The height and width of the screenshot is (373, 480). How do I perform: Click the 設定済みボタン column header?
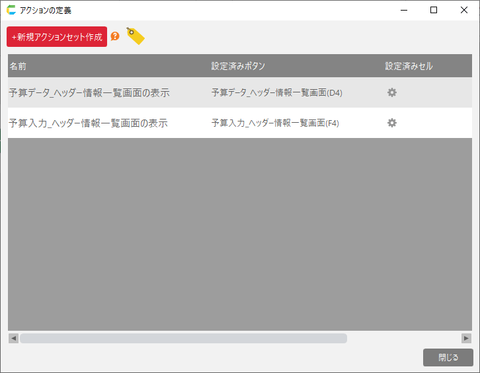(x=238, y=66)
